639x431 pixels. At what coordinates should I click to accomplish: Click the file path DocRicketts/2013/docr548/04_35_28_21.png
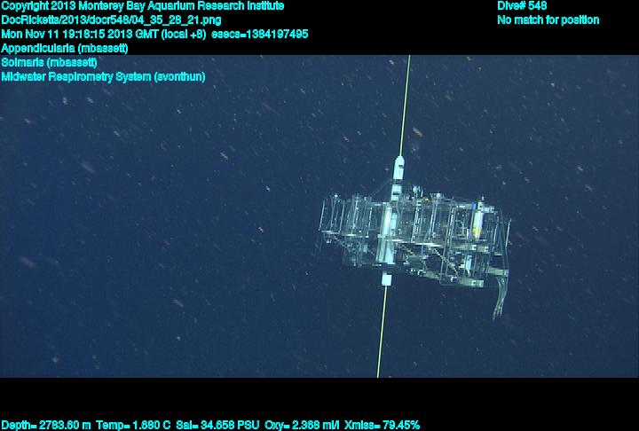[x=111, y=20]
